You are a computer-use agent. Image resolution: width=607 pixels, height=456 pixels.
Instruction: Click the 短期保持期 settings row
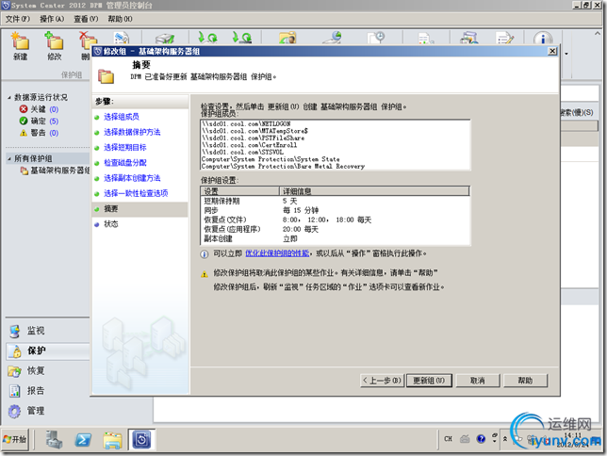(x=336, y=201)
